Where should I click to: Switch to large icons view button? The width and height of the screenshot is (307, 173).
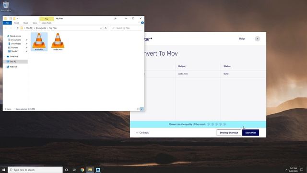click(x=142, y=109)
